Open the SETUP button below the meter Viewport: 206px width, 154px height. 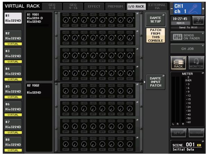pos(179,133)
